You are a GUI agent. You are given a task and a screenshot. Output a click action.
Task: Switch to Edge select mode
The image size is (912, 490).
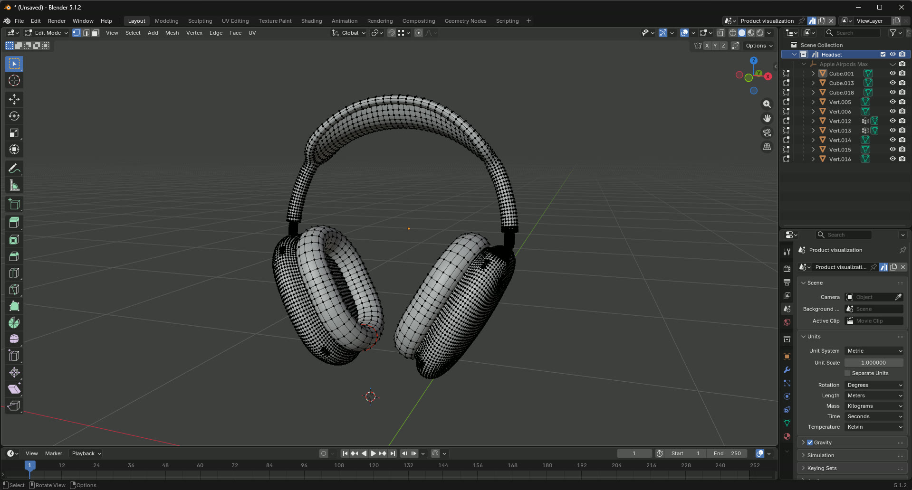[86, 33]
